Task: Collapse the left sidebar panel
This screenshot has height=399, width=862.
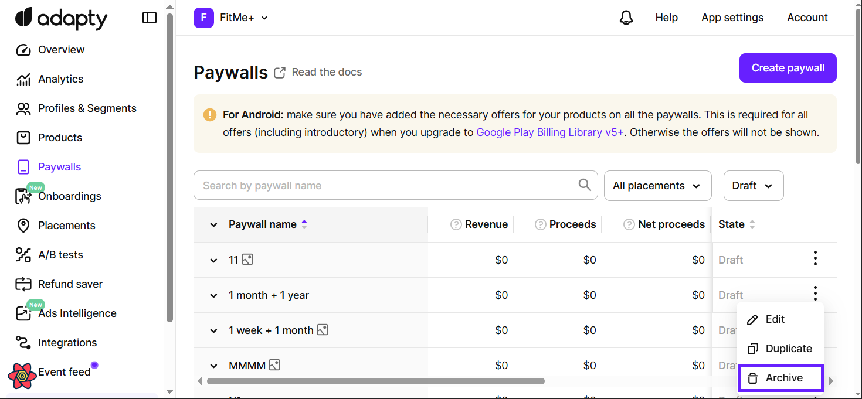Action: point(150,18)
